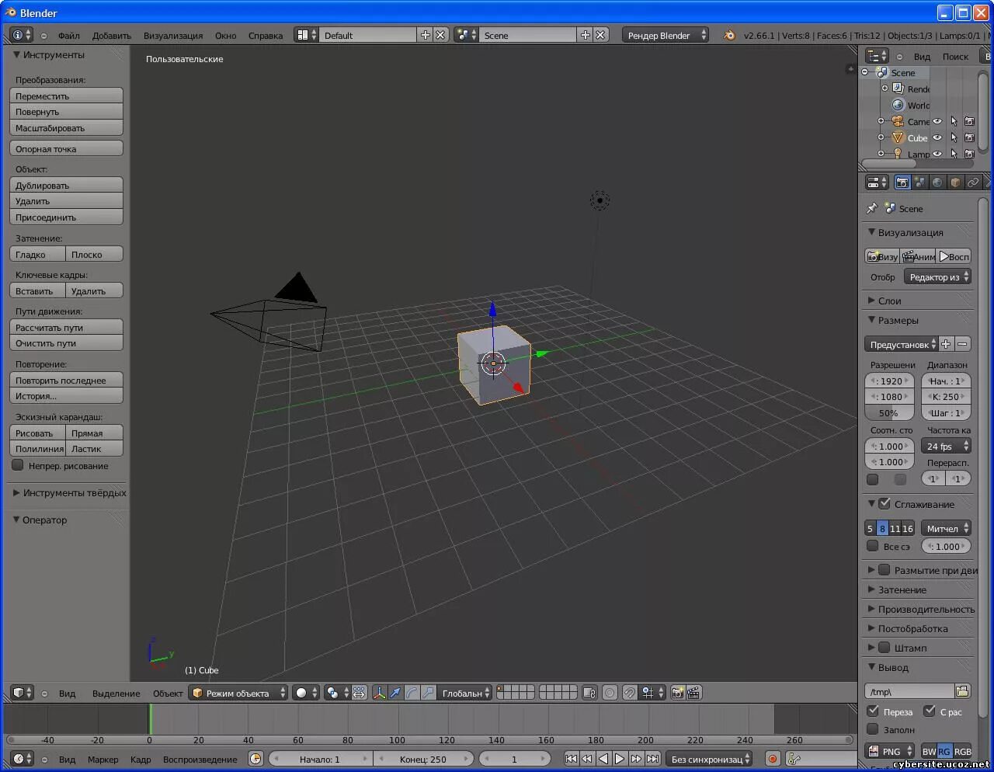Image resolution: width=994 pixels, height=772 pixels.
Task: Click the OpenGL render image camera icon
Action: click(x=677, y=693)
